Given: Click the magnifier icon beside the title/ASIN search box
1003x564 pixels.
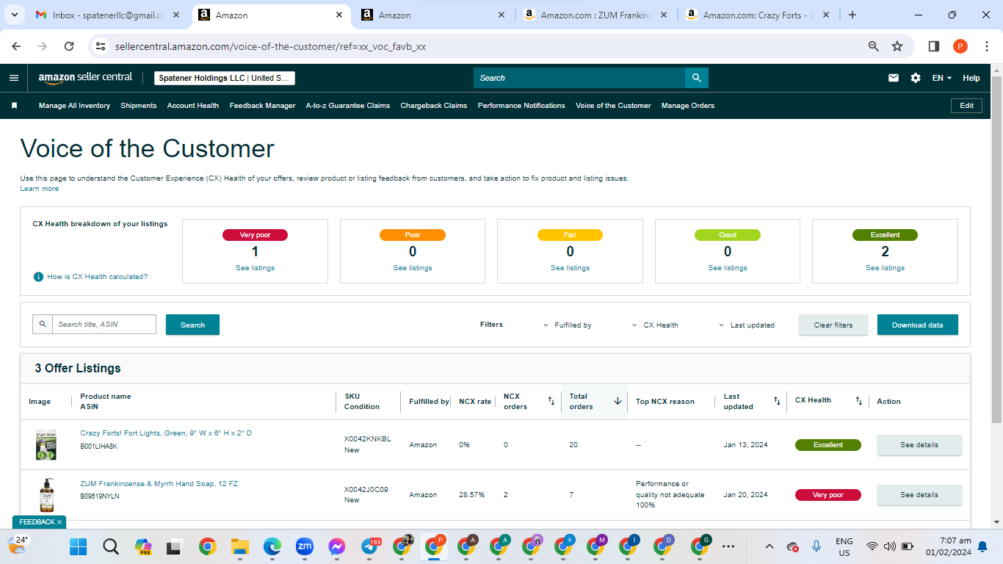Looking at the screenshot, I should (43, 324).
